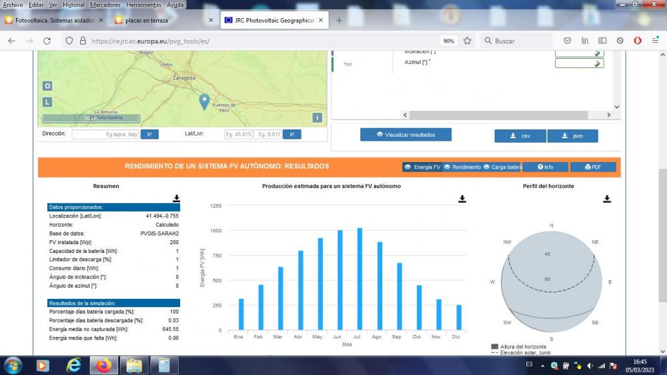Open the Firefox hamburger menu
The width and height of the screenshot is (667, 375).
[x=655, y=41]
